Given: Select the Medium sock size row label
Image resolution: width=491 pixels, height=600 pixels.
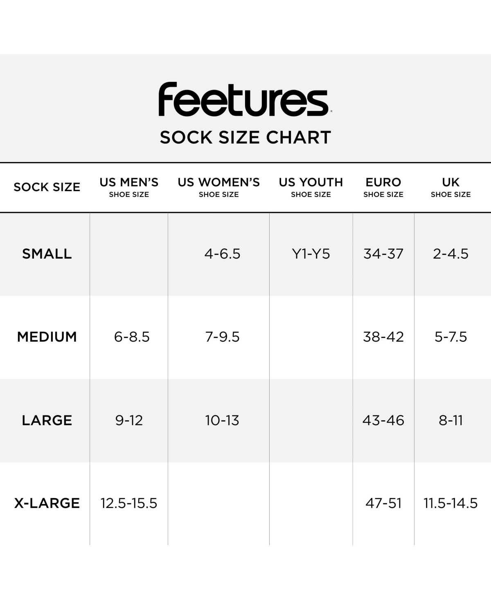Looking at the screenshot, I should point(47,337).
